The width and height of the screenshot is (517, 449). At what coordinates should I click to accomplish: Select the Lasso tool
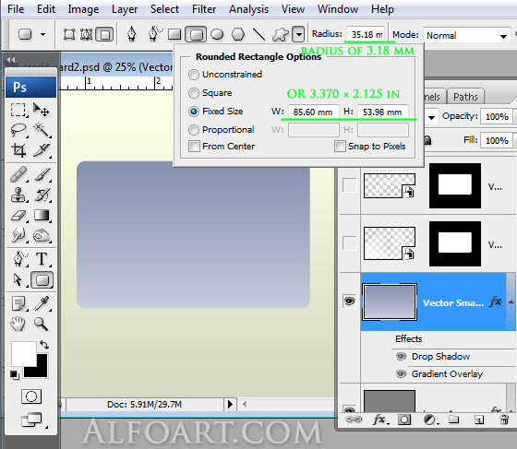click(18, 130)
